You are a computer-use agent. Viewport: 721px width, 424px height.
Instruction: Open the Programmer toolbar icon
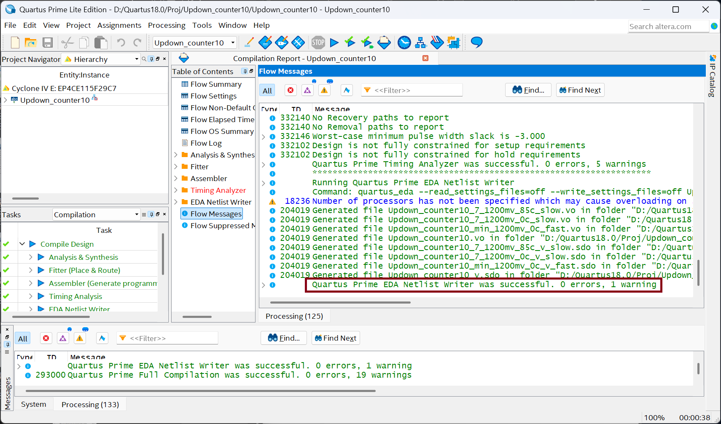437,43
